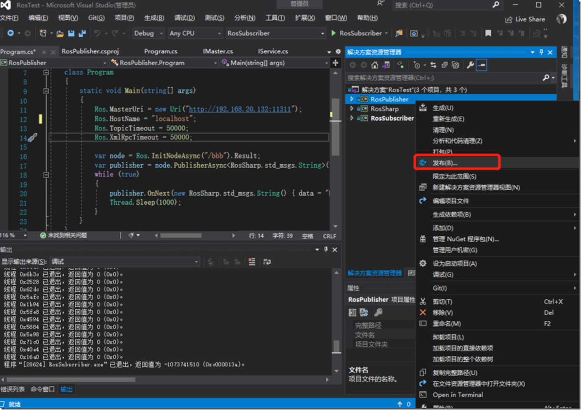581x410 pixels.
Task: Click the Save All icon in the toolbar
Action: 82,33
